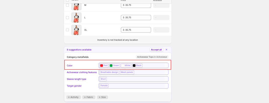The height and width of the screenshot is (103, 269).
Task: Click Accept all suggestions button
Action: (156, 50)
